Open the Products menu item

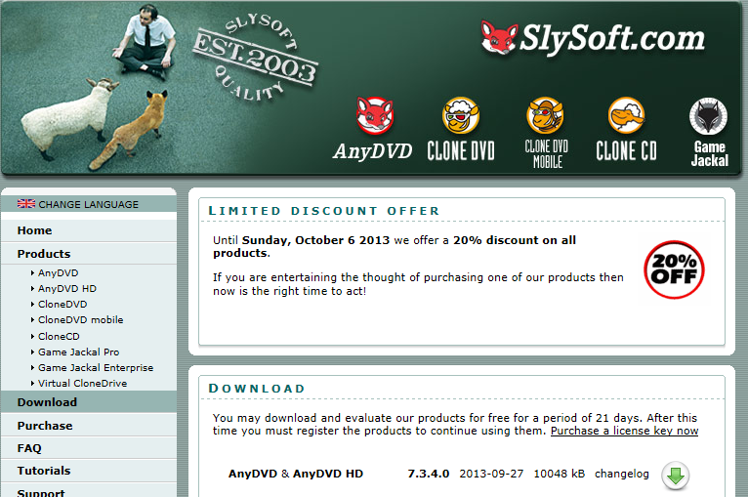pyautogui.click(x=89, y=254)
